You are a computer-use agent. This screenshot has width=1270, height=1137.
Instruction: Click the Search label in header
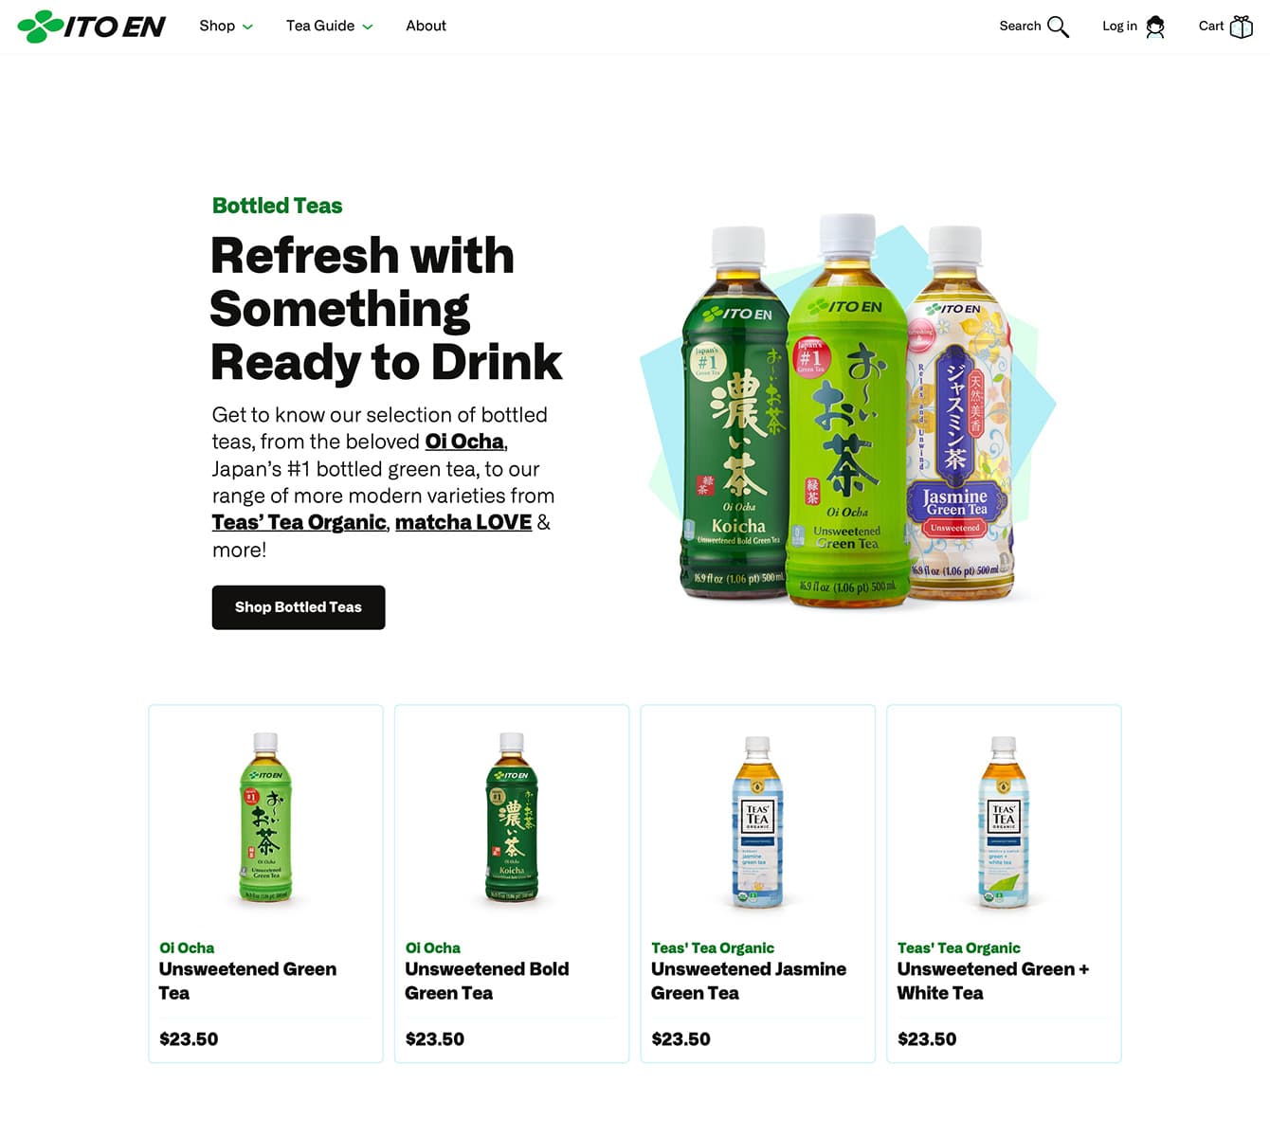pyautogui.click(x=1020, y=26)
